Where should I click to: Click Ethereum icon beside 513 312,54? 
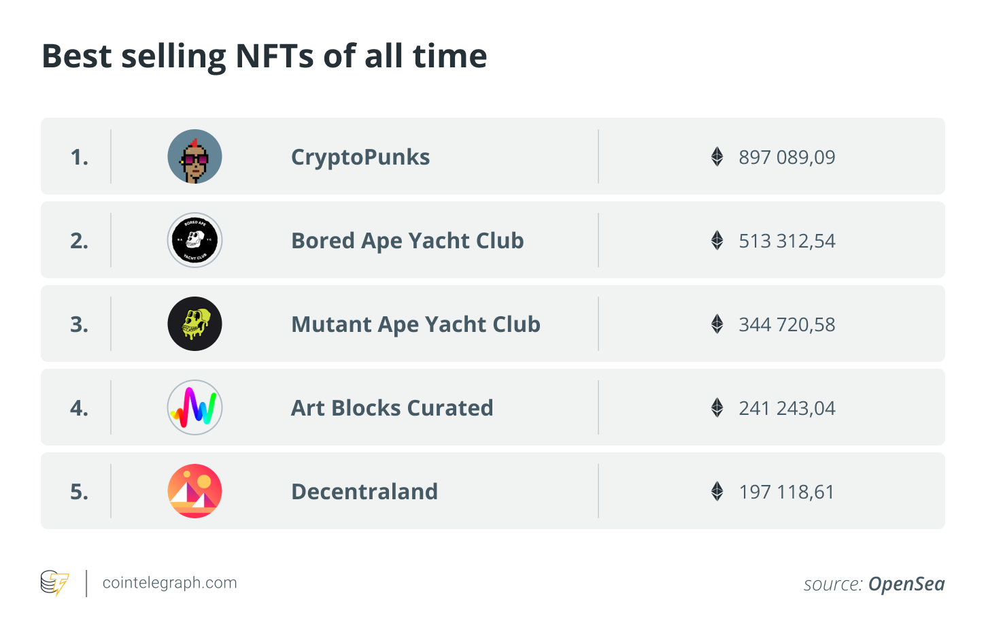point(717,240)
